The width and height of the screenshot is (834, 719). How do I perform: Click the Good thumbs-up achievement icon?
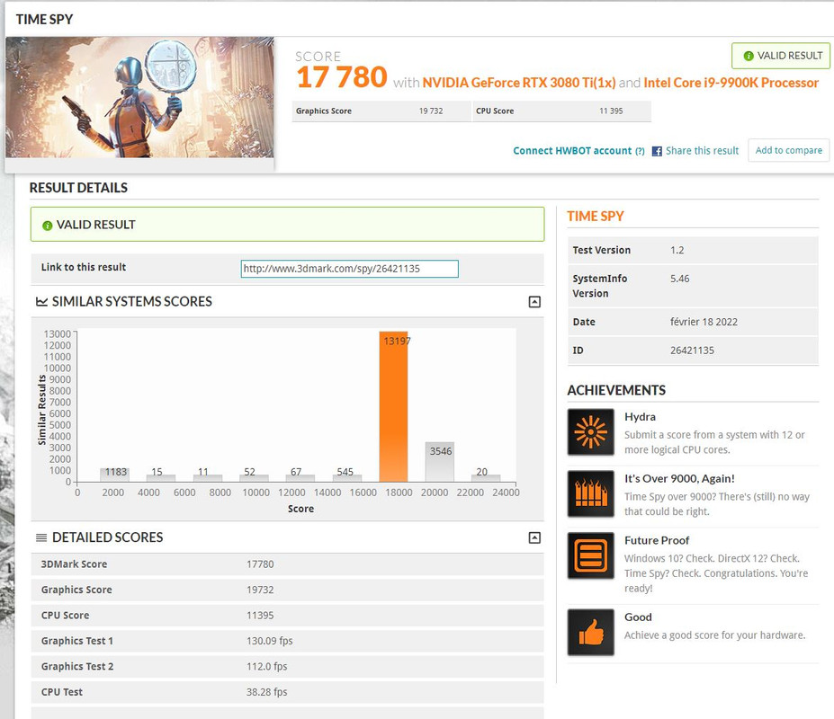(x=590, y=632)
